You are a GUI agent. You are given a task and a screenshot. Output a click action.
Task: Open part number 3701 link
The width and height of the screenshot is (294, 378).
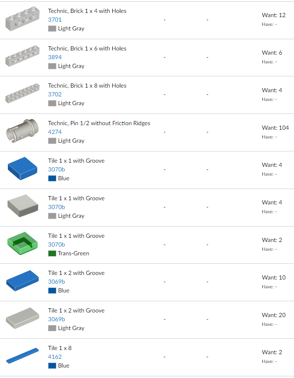tap(55, 20)
